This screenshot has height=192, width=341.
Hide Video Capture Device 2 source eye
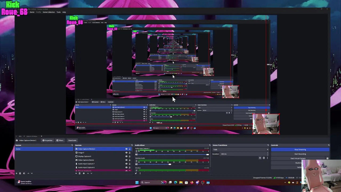tap(126, 149)
